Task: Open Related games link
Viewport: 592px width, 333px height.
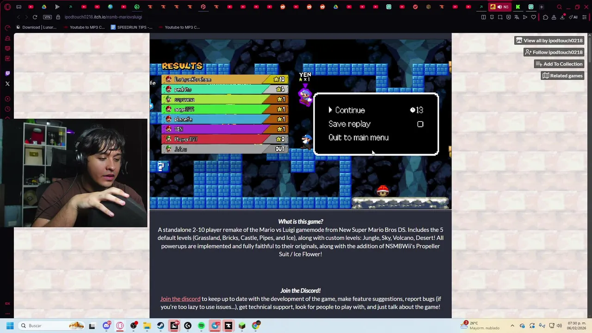Action: 562,76
